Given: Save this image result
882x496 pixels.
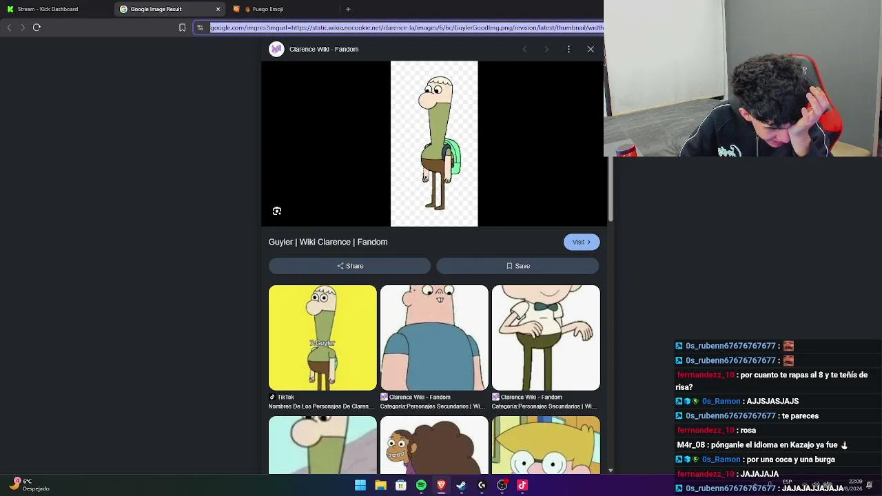Looking at the screenshot, I should point(517,266).
